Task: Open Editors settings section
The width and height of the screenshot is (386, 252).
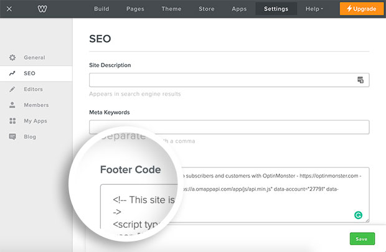Action: point(36,89)
